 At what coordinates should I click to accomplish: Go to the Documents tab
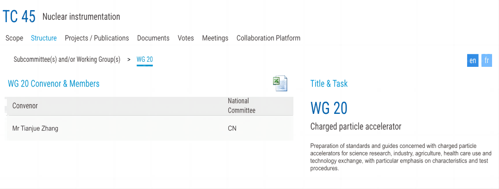(153, 38)
